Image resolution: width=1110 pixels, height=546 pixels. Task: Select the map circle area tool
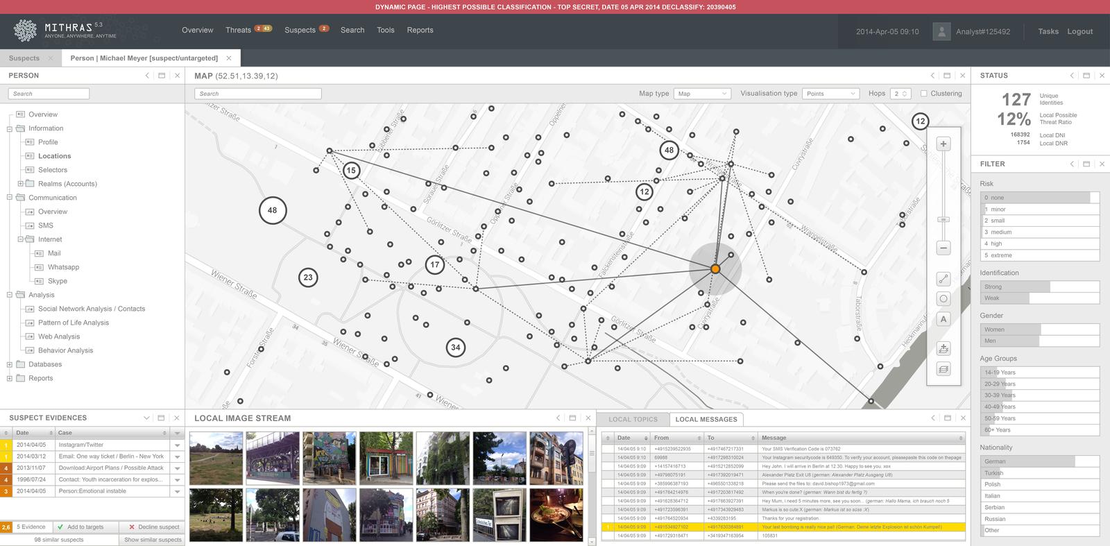[943, 299]
